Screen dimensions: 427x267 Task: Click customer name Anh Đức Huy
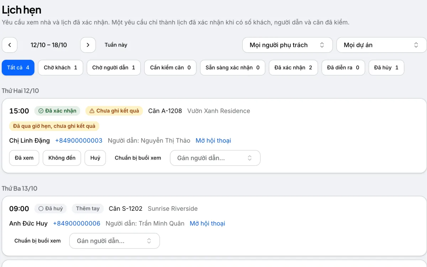28,224
